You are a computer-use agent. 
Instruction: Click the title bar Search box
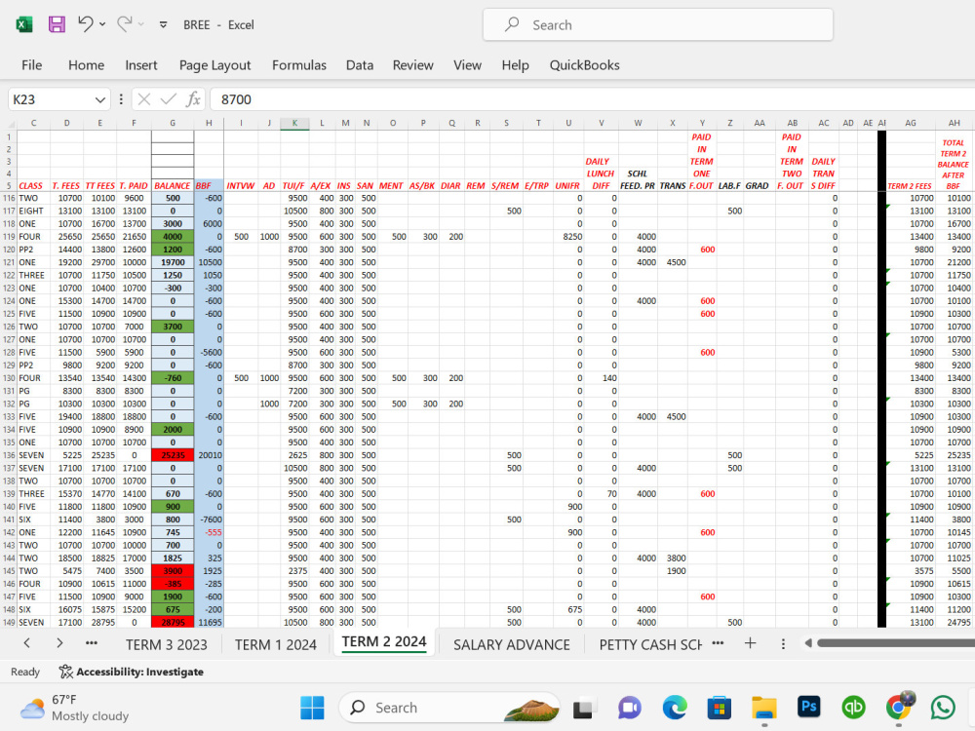click(x=657, y=25)
